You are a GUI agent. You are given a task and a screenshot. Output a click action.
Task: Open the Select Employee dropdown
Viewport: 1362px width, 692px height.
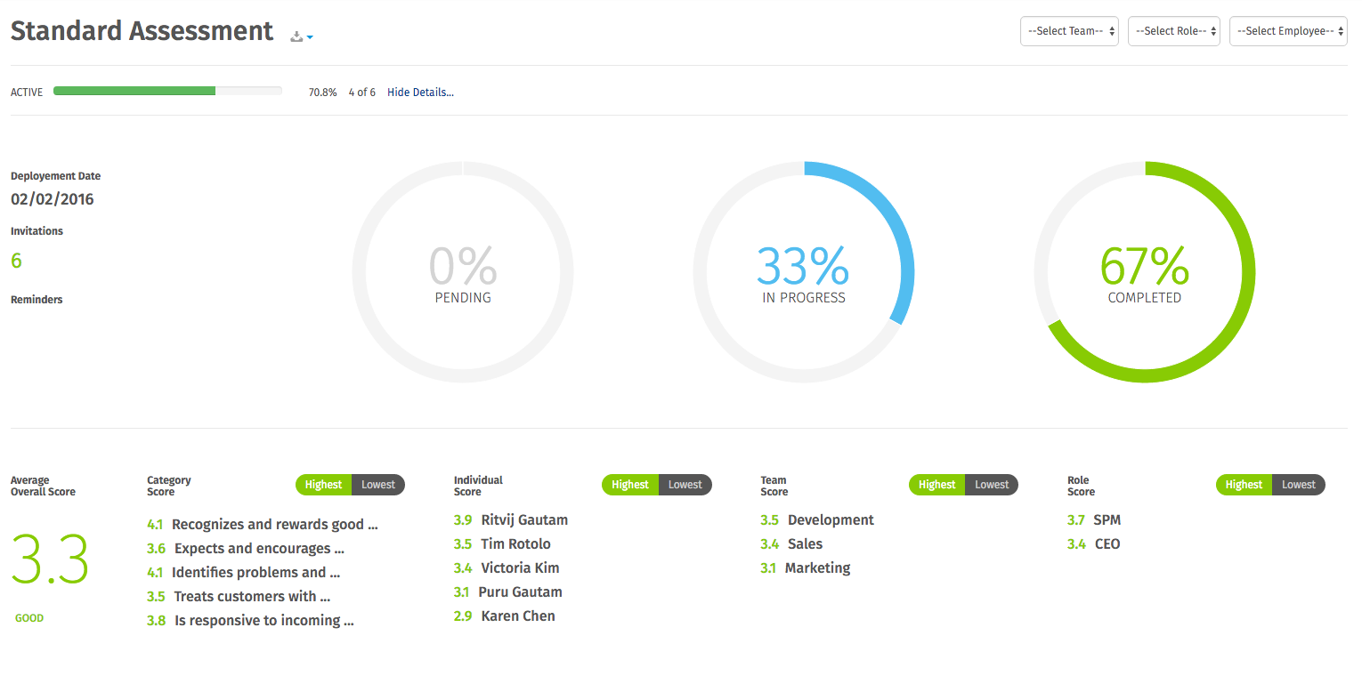[1288, 31]
